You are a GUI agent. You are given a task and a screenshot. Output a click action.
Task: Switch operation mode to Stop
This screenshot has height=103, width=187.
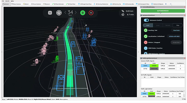click(x=178, y=25)
